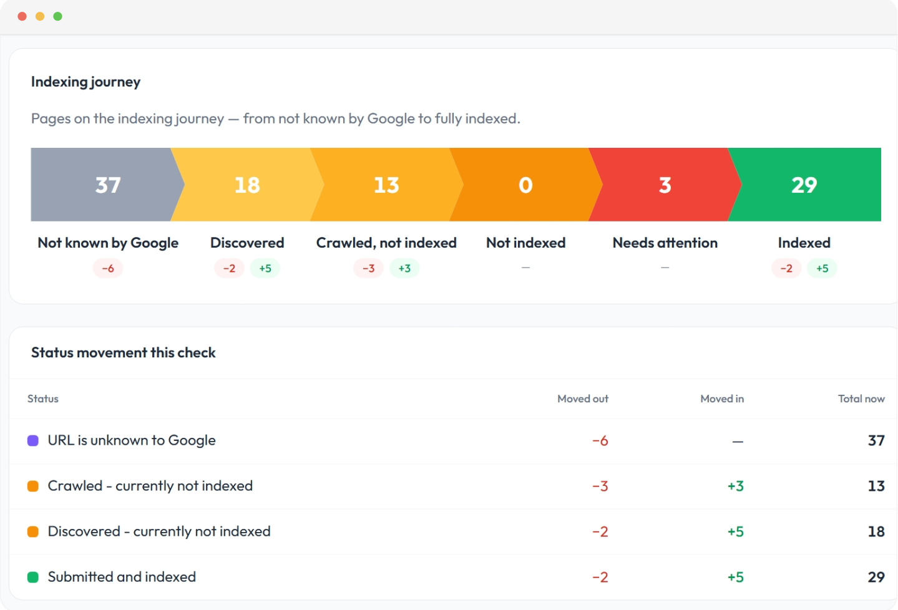This screenshot has width=898, height=610.
Task: Click total 13 in Crawled row
Action: coord(876,487)
